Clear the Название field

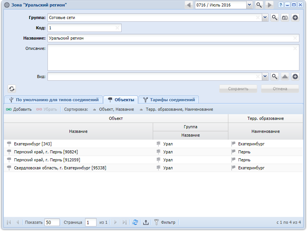(295, 38)
